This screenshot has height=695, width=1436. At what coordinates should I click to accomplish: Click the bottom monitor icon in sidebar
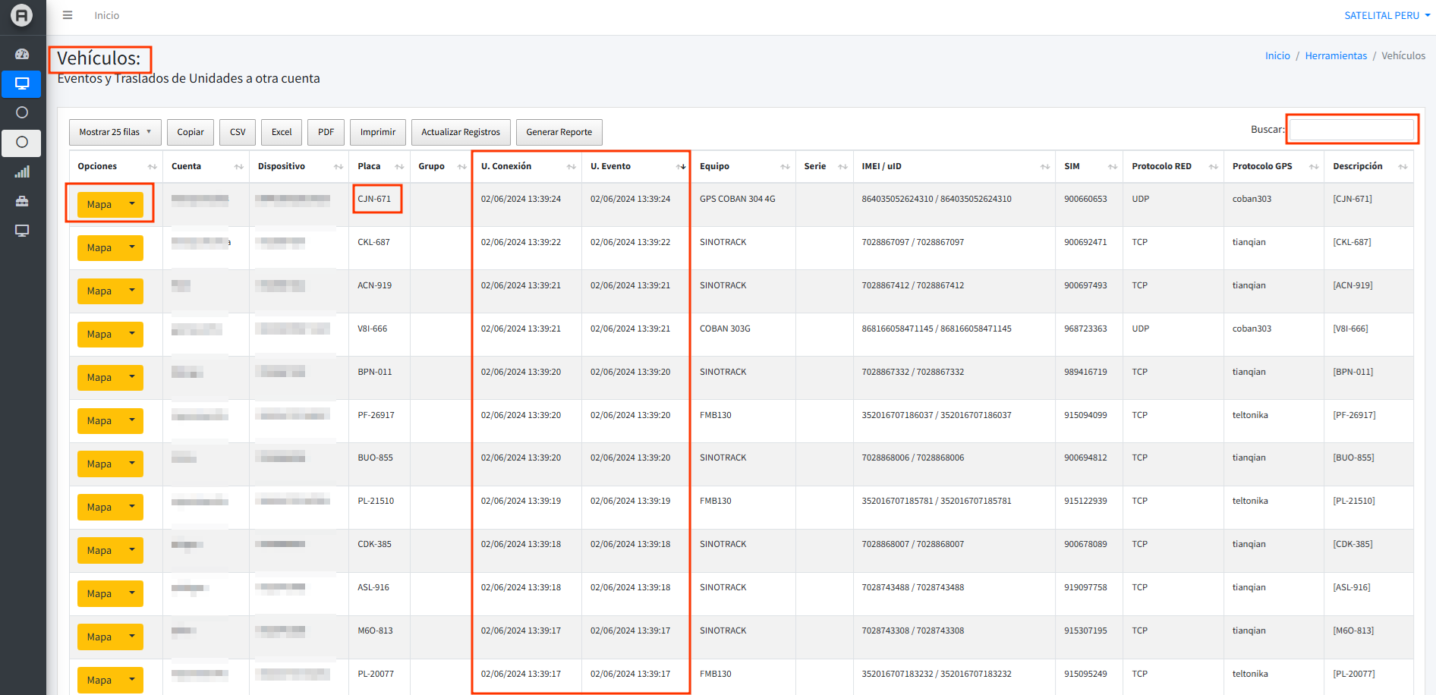[22, 231]
